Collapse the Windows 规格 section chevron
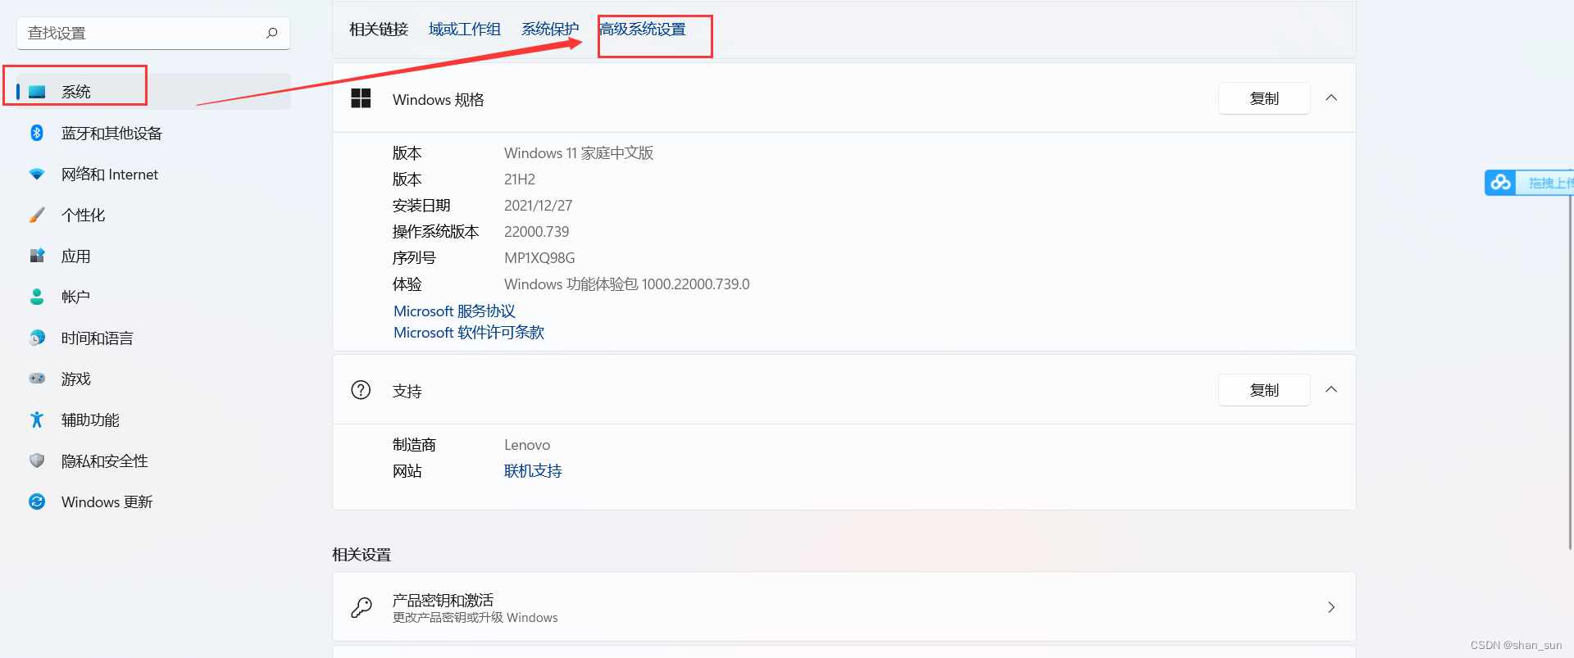Image resolution: width=1574 pixels, height=658 pixels. [x=1331, y=98]
